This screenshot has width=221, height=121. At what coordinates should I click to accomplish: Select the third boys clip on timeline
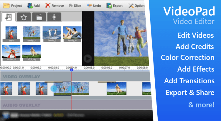tap(42, 89)
